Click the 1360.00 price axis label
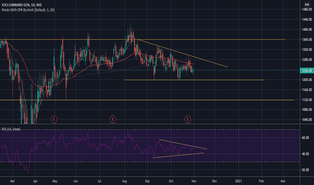 point(307,40)
